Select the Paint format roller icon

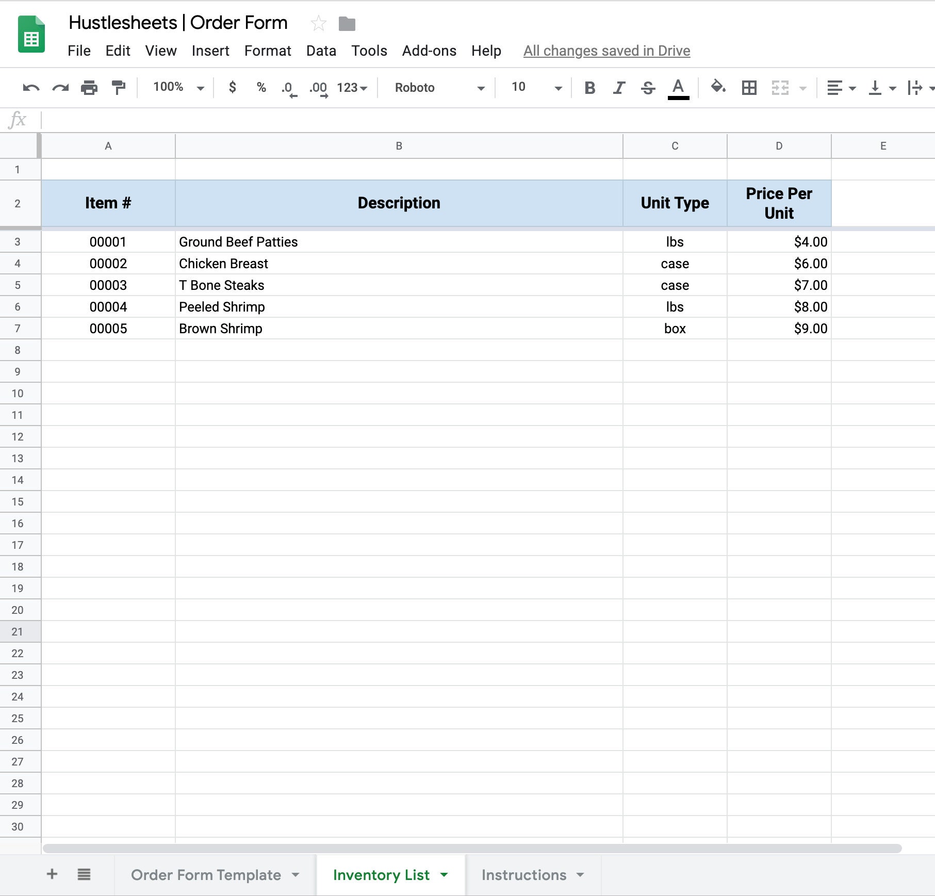coord(119,88)
